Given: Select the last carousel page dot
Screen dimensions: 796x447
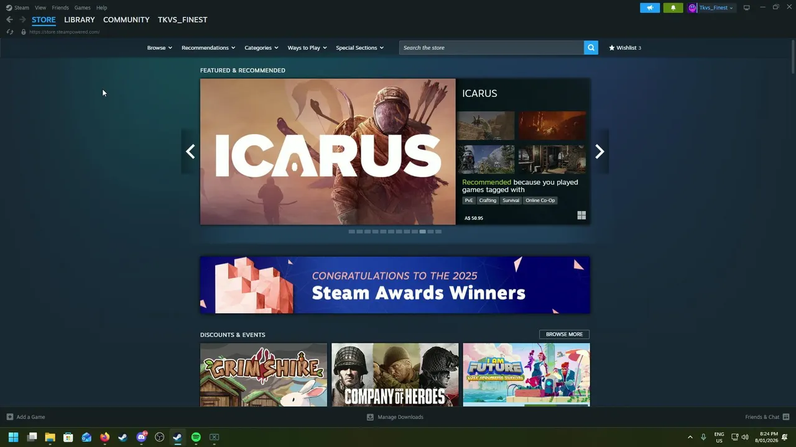Looking at the screenshot, I should [x=438, y=232].
